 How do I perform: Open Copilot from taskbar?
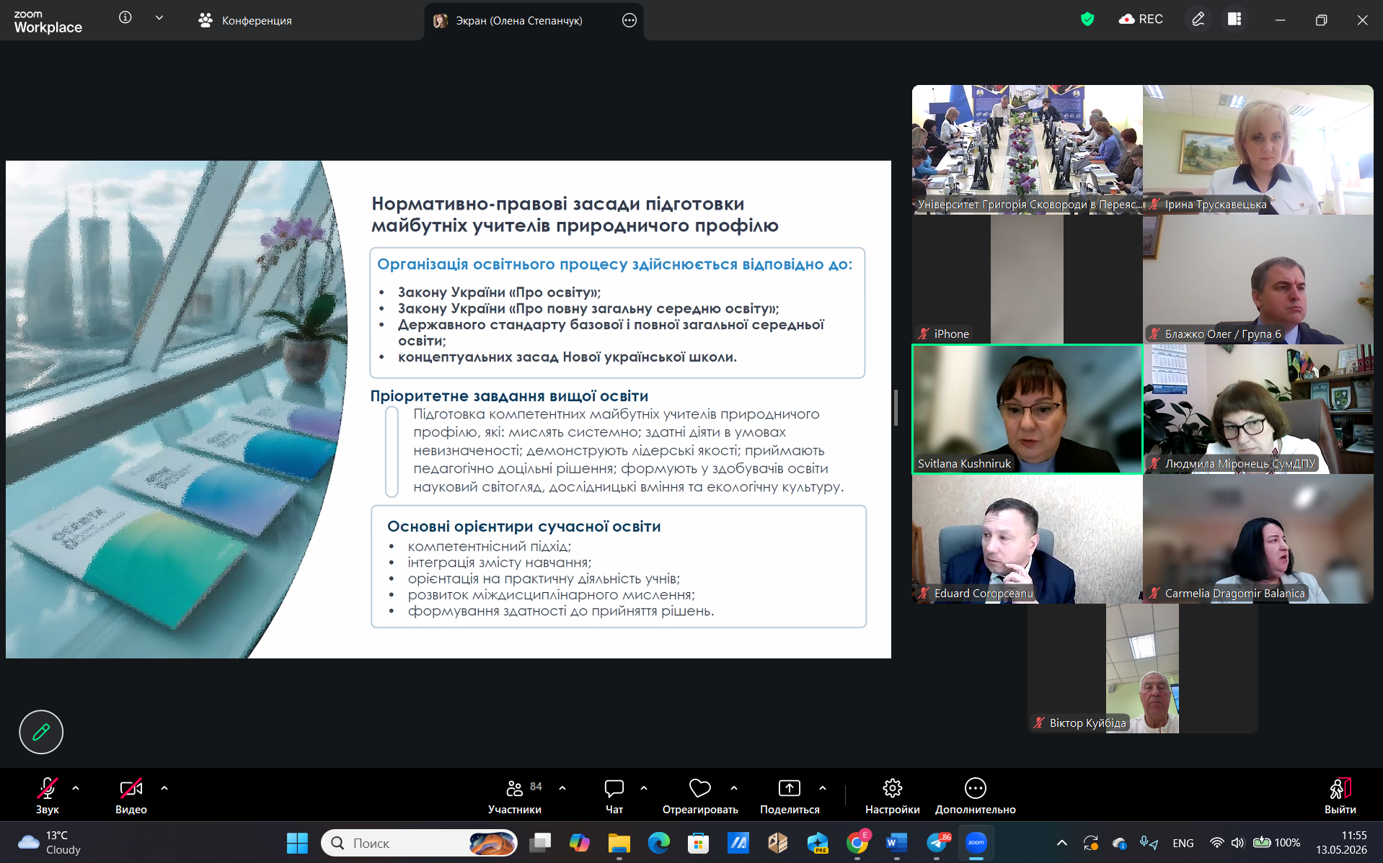pyautogui.click(x=580, y=843)
